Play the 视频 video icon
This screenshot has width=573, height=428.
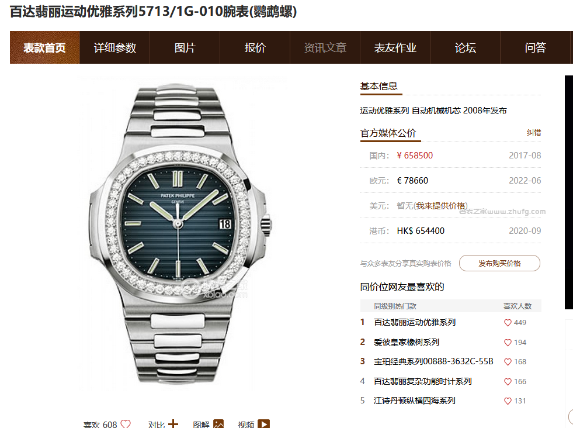[x=263, y=424]
